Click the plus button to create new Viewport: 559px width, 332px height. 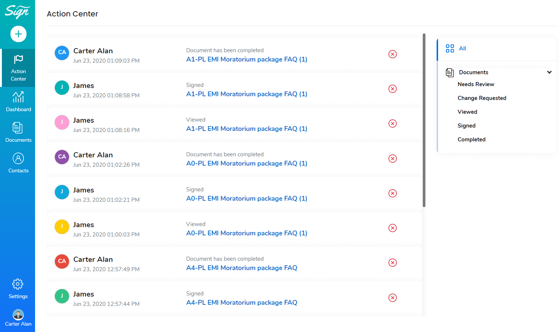[x=18, y=34]
